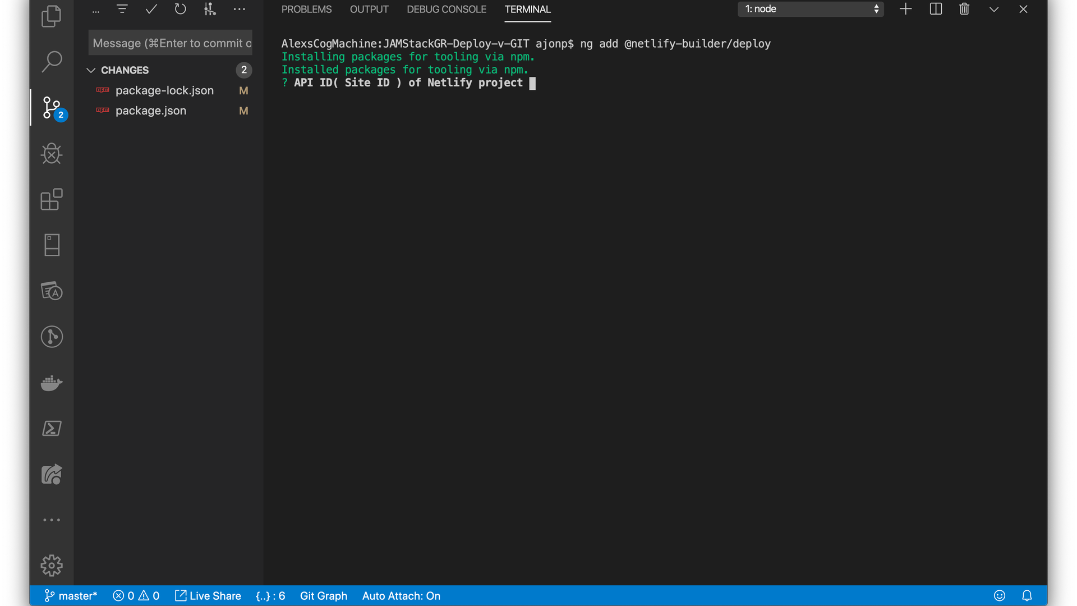Open the '1: node' terminal dropdown
Screen dimensions: 1077x606
click(811, 9)
